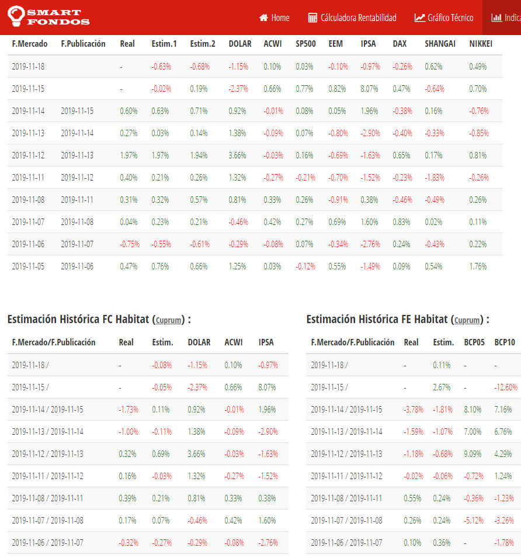521x558 pixels.
Task: Select BCP10 value 7.16% in FE Habitat
Action: point(503,410)
